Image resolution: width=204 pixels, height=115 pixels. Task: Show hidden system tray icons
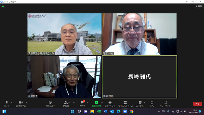[x=159, y=111]
